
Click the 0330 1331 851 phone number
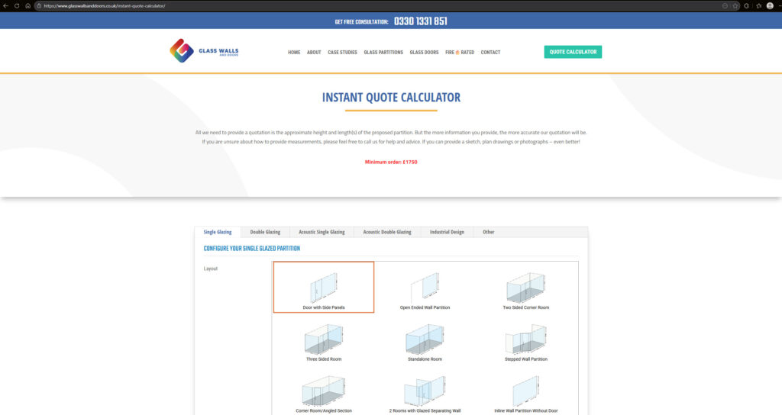(x=420, y=21)
